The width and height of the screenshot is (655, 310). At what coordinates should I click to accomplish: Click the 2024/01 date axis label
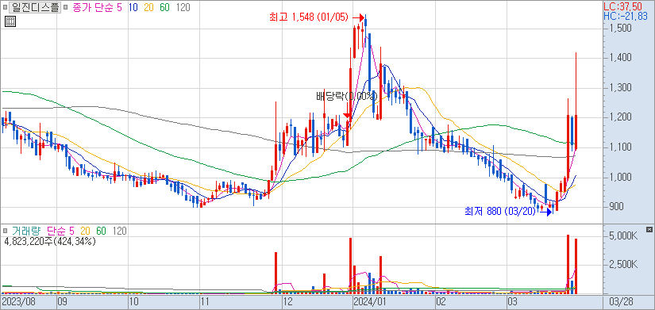369,301
